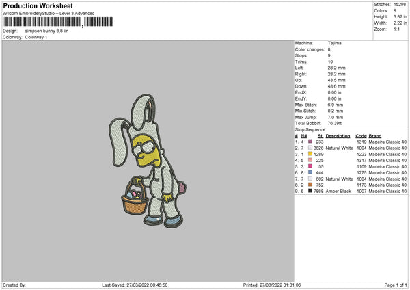Click the 'Brand' column header
The width and height of the screenshot is (410, 290).
pyautogui.click(x=375, y=136)
